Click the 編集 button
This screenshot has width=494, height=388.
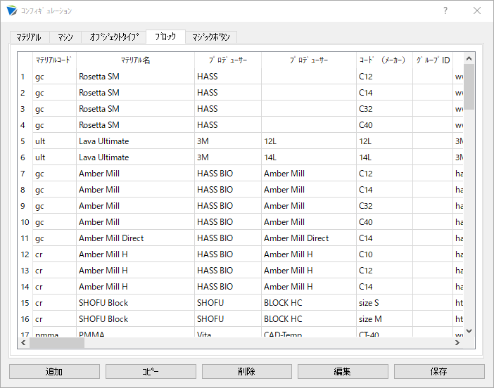(343, 372)
